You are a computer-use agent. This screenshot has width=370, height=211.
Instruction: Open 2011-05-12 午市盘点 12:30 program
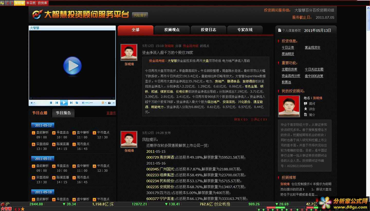(101, 135)
